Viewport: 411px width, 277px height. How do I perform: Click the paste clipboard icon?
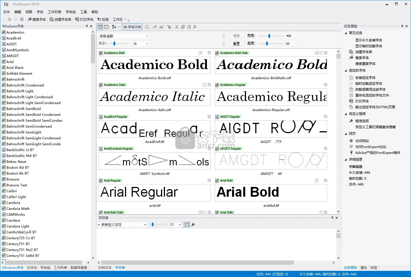pyautogui.click(x=189, y=27)
